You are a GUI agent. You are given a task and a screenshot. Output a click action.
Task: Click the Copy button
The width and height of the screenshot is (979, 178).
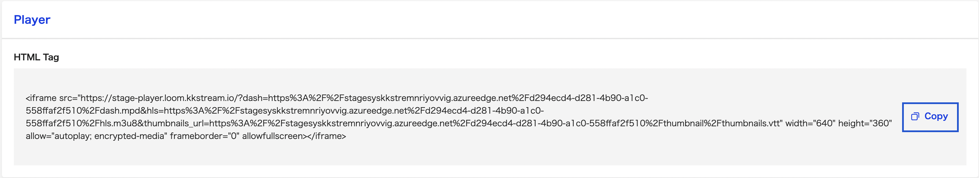click(930, 117)
